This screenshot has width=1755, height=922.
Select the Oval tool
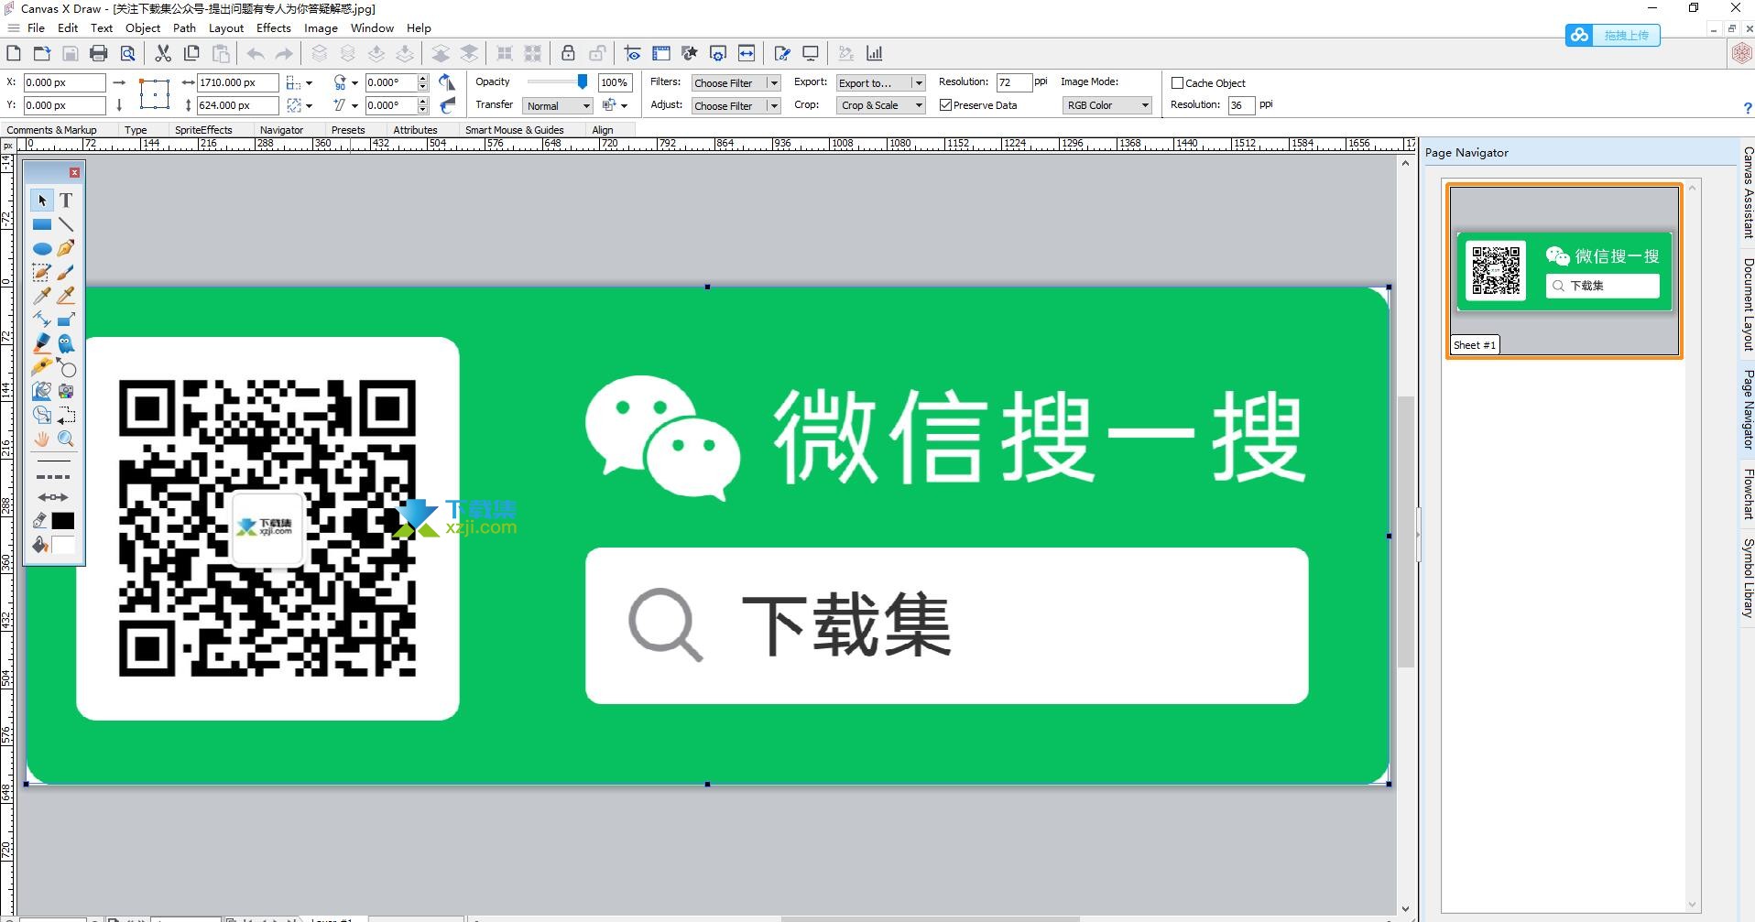coord(41,248)
